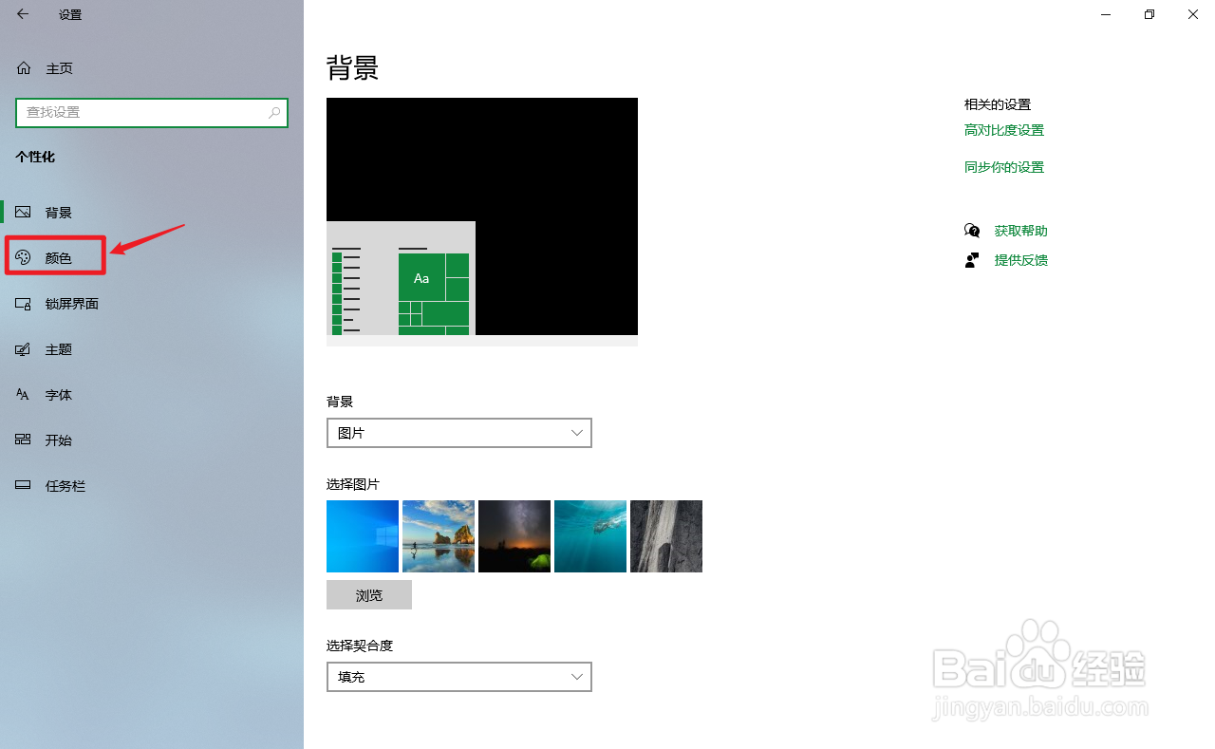
Task: Restore down the Settings window
Action: [1150, 14]
